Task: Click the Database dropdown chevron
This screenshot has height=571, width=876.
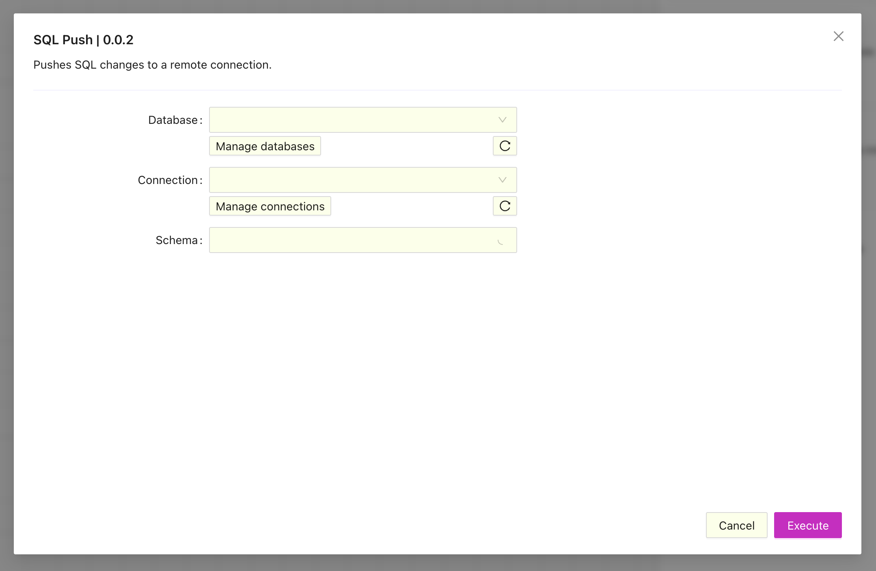Action: [502, 120]
